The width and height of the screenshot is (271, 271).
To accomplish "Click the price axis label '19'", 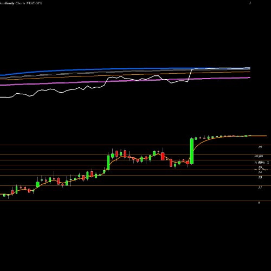I will pyautogui.click(x=260, y=147).
